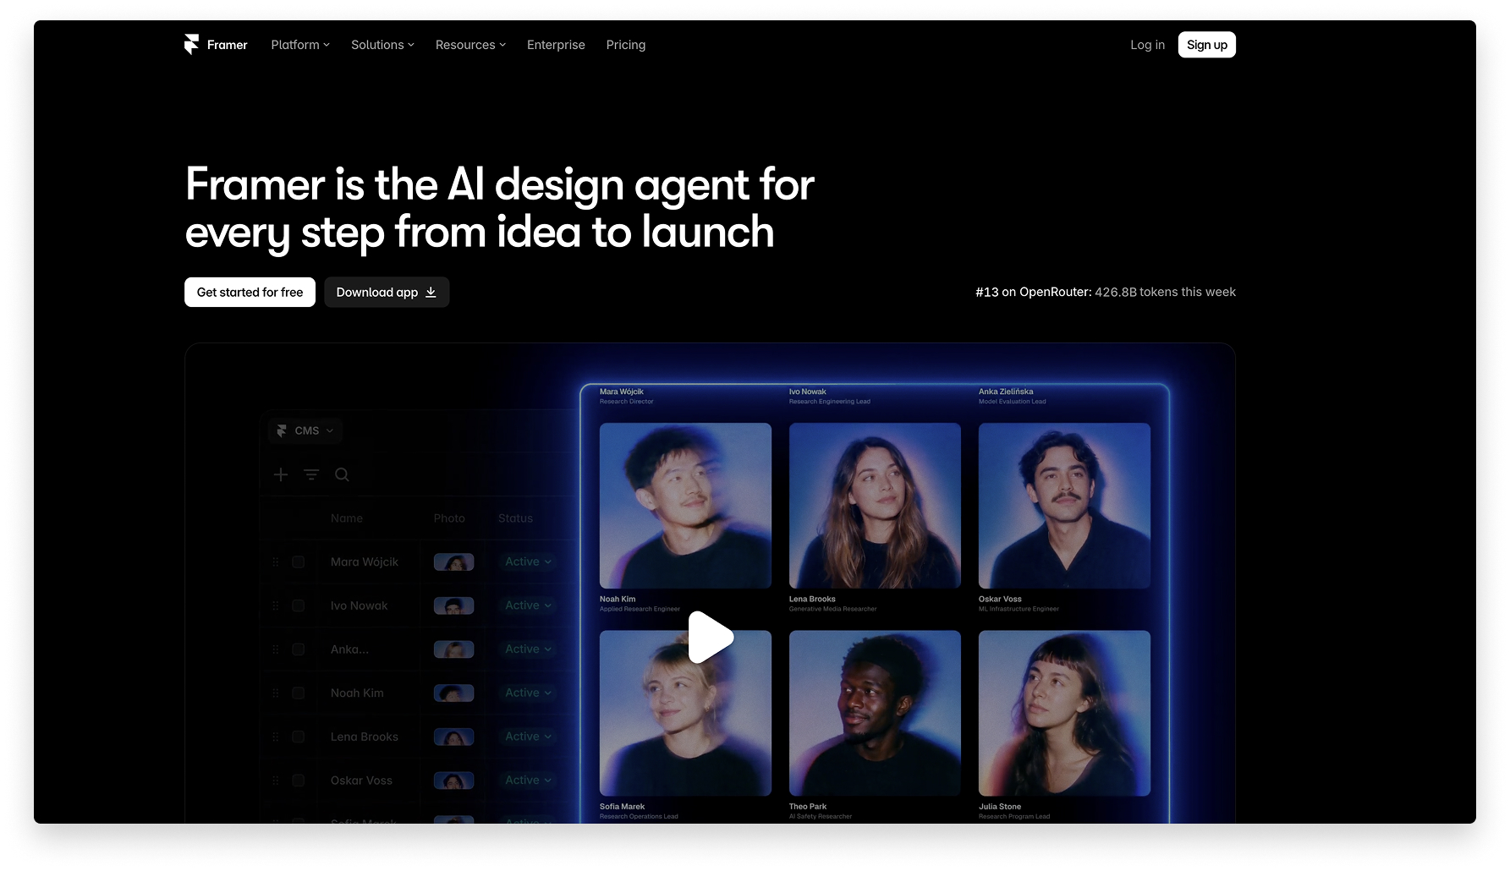Image resolution: width=1510 pixels, height=871 pixels.
Task: Select the name Noah Kim in table
Action: (x=357, y=693)
